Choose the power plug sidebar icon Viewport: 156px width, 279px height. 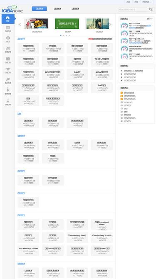pos(8,79)
